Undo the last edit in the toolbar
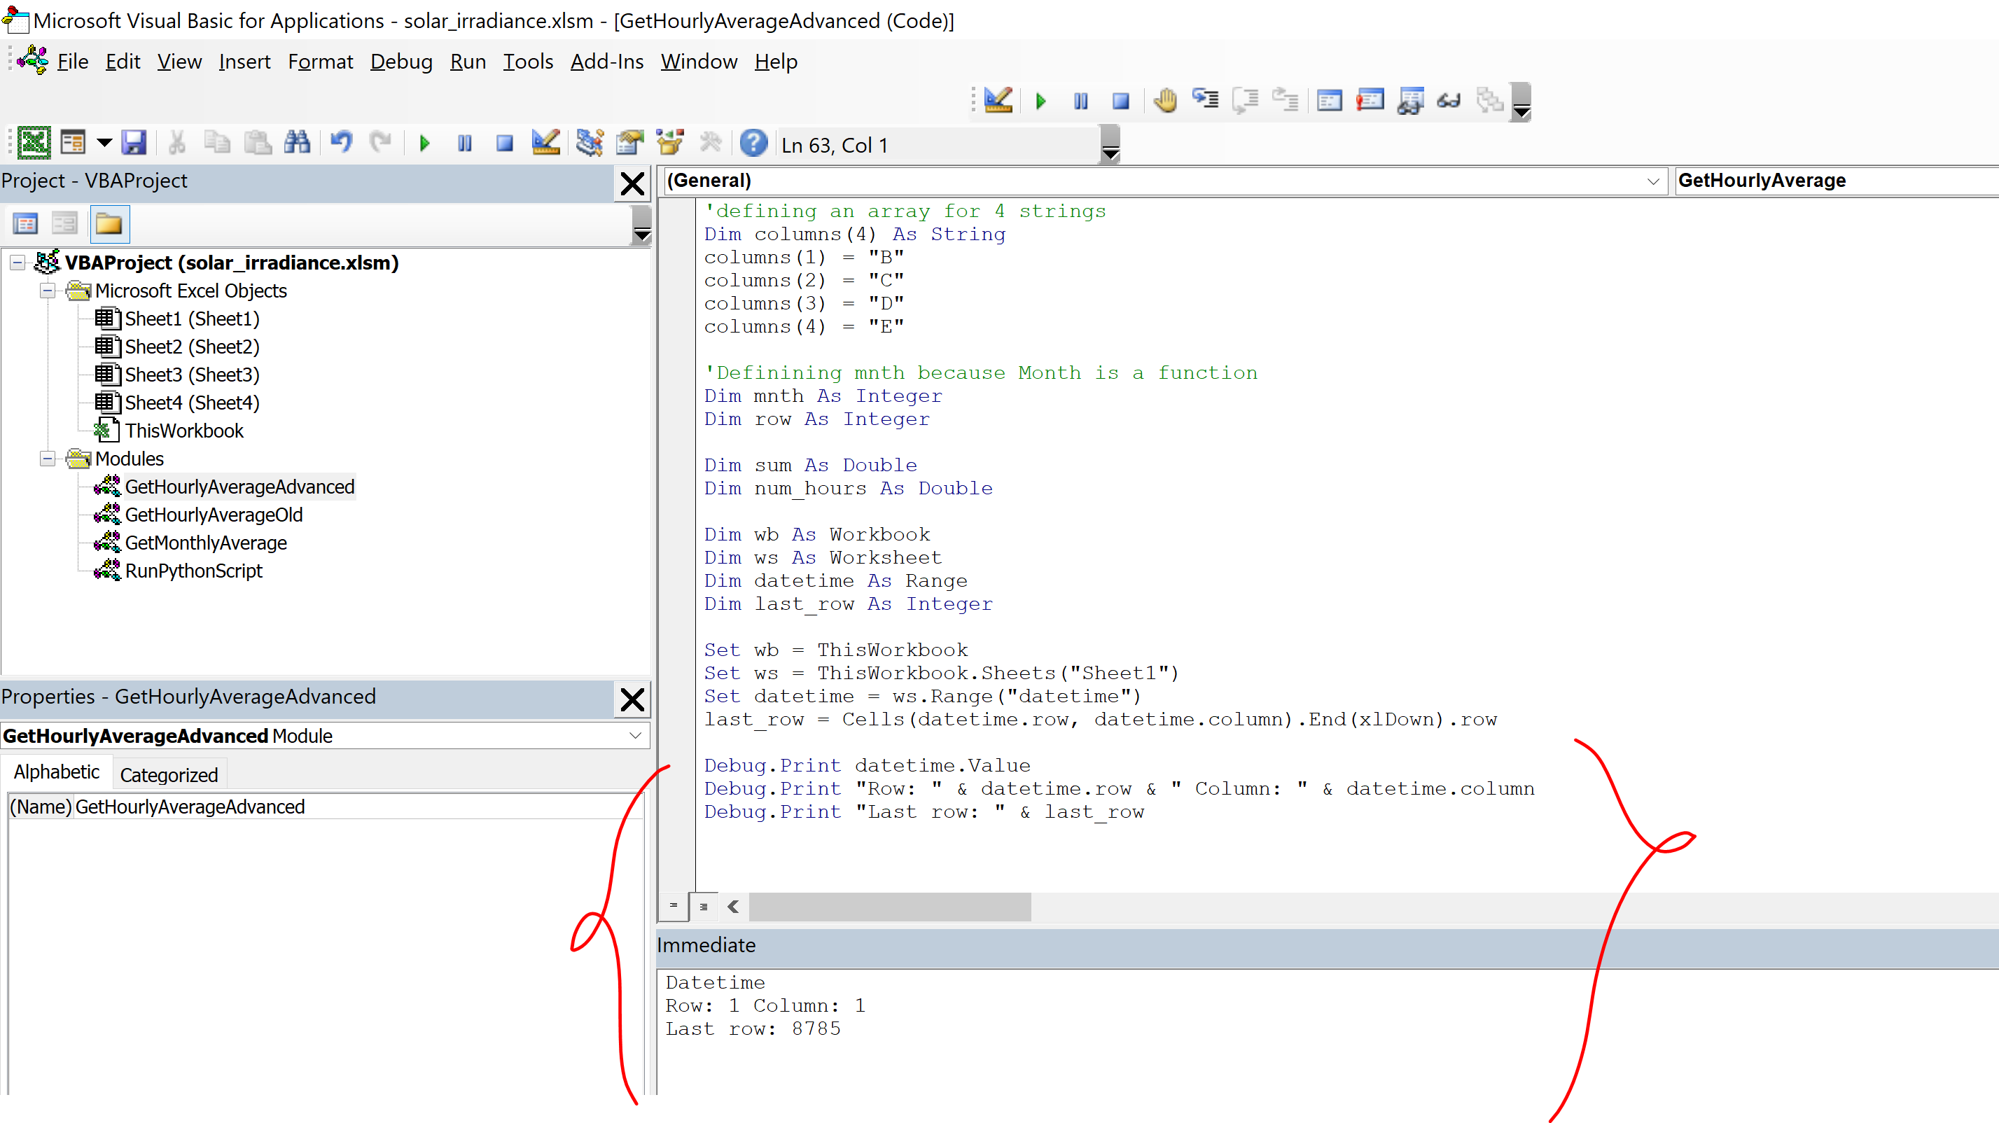The width and height of the screenshot is (1999, 1123). 341,143
